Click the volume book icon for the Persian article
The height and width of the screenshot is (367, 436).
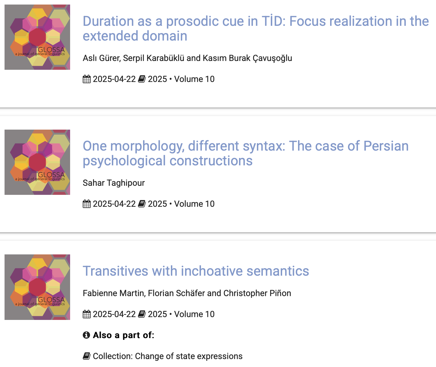point(142,204)
